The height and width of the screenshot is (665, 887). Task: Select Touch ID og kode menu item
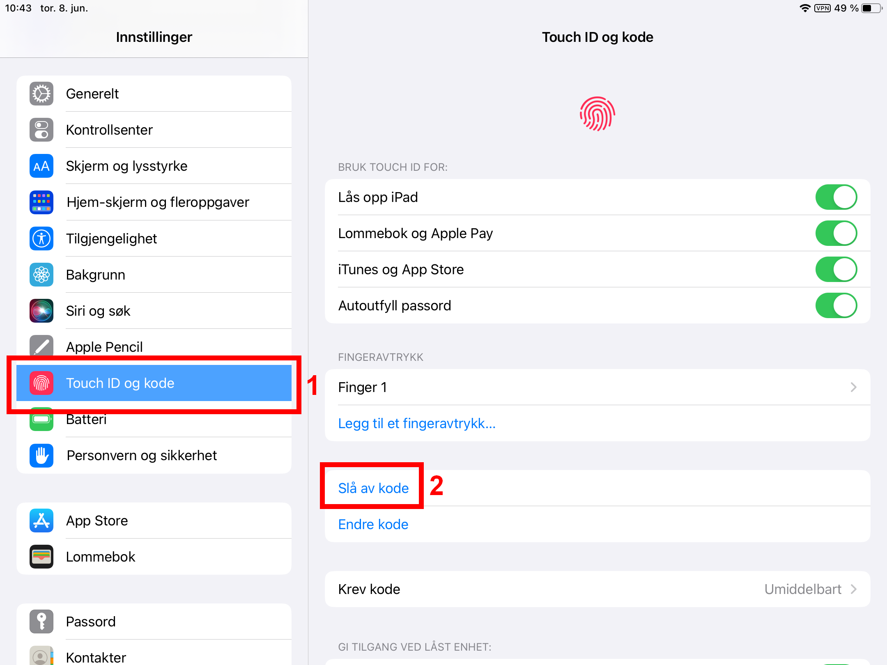(154, 383)
